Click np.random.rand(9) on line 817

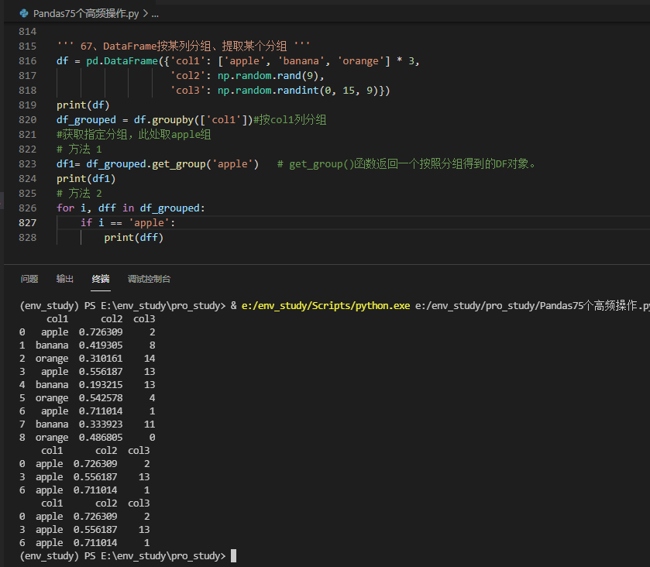[268, 76]
